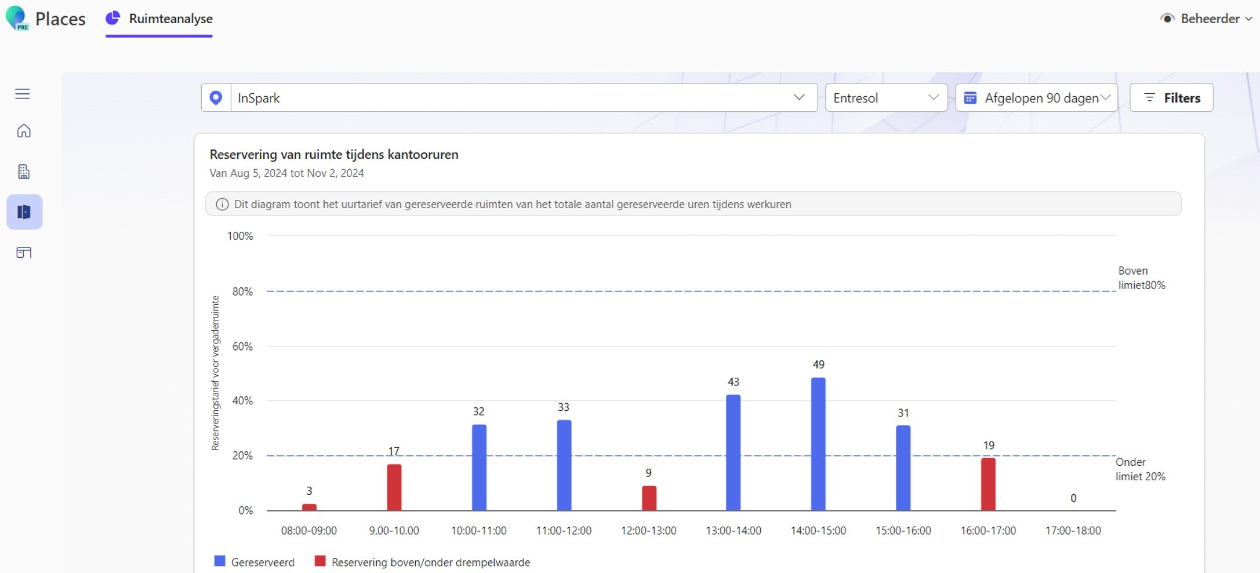Click the info icon in diagram note
This screenshot has height=573, width=1260.
point(222,205)
